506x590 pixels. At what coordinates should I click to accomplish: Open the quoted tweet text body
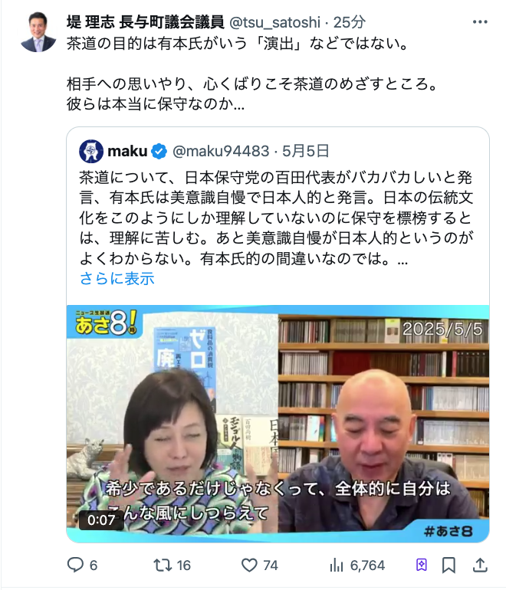point(276,218)
